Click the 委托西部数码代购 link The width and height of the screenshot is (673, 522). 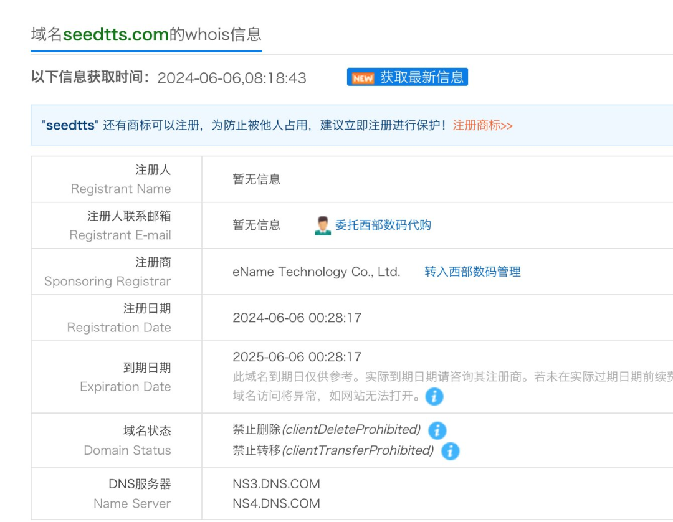pyautogui.click(x=383, y=225)
